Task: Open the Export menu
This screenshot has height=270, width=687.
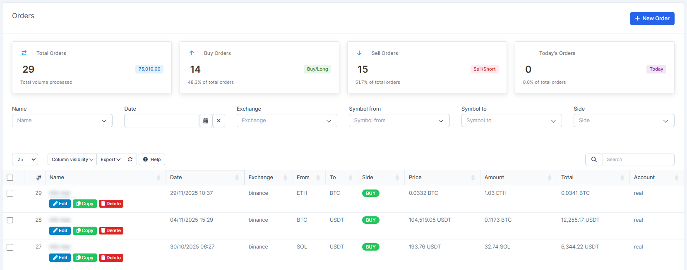Action: coord(110,159)
